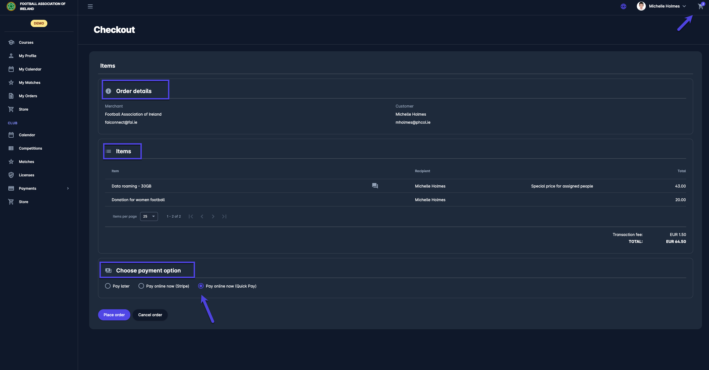The height and width of the screenshot is (370, 709).
Task: Click the comment icon on Data roaming row
Action: (x=375, y=186)
